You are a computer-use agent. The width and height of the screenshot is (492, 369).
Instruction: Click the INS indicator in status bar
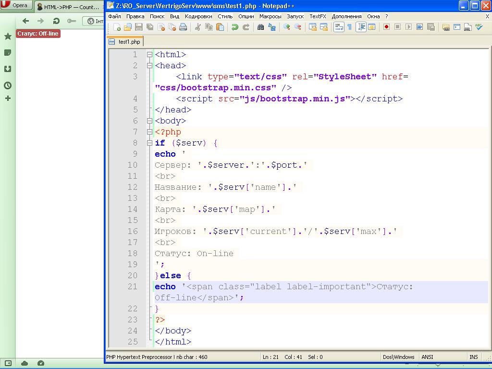(x=473, y=357)
